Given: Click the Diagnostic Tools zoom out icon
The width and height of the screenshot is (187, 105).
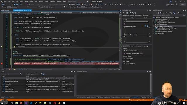Looking at the screenshot, I should pyautogui.click(x=133, y=13).
